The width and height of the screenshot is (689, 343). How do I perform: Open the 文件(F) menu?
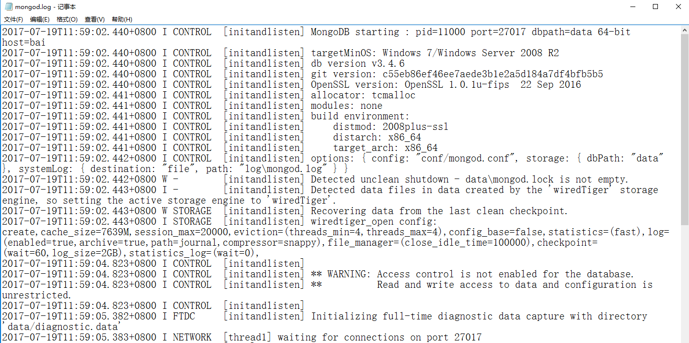(14, 20)
